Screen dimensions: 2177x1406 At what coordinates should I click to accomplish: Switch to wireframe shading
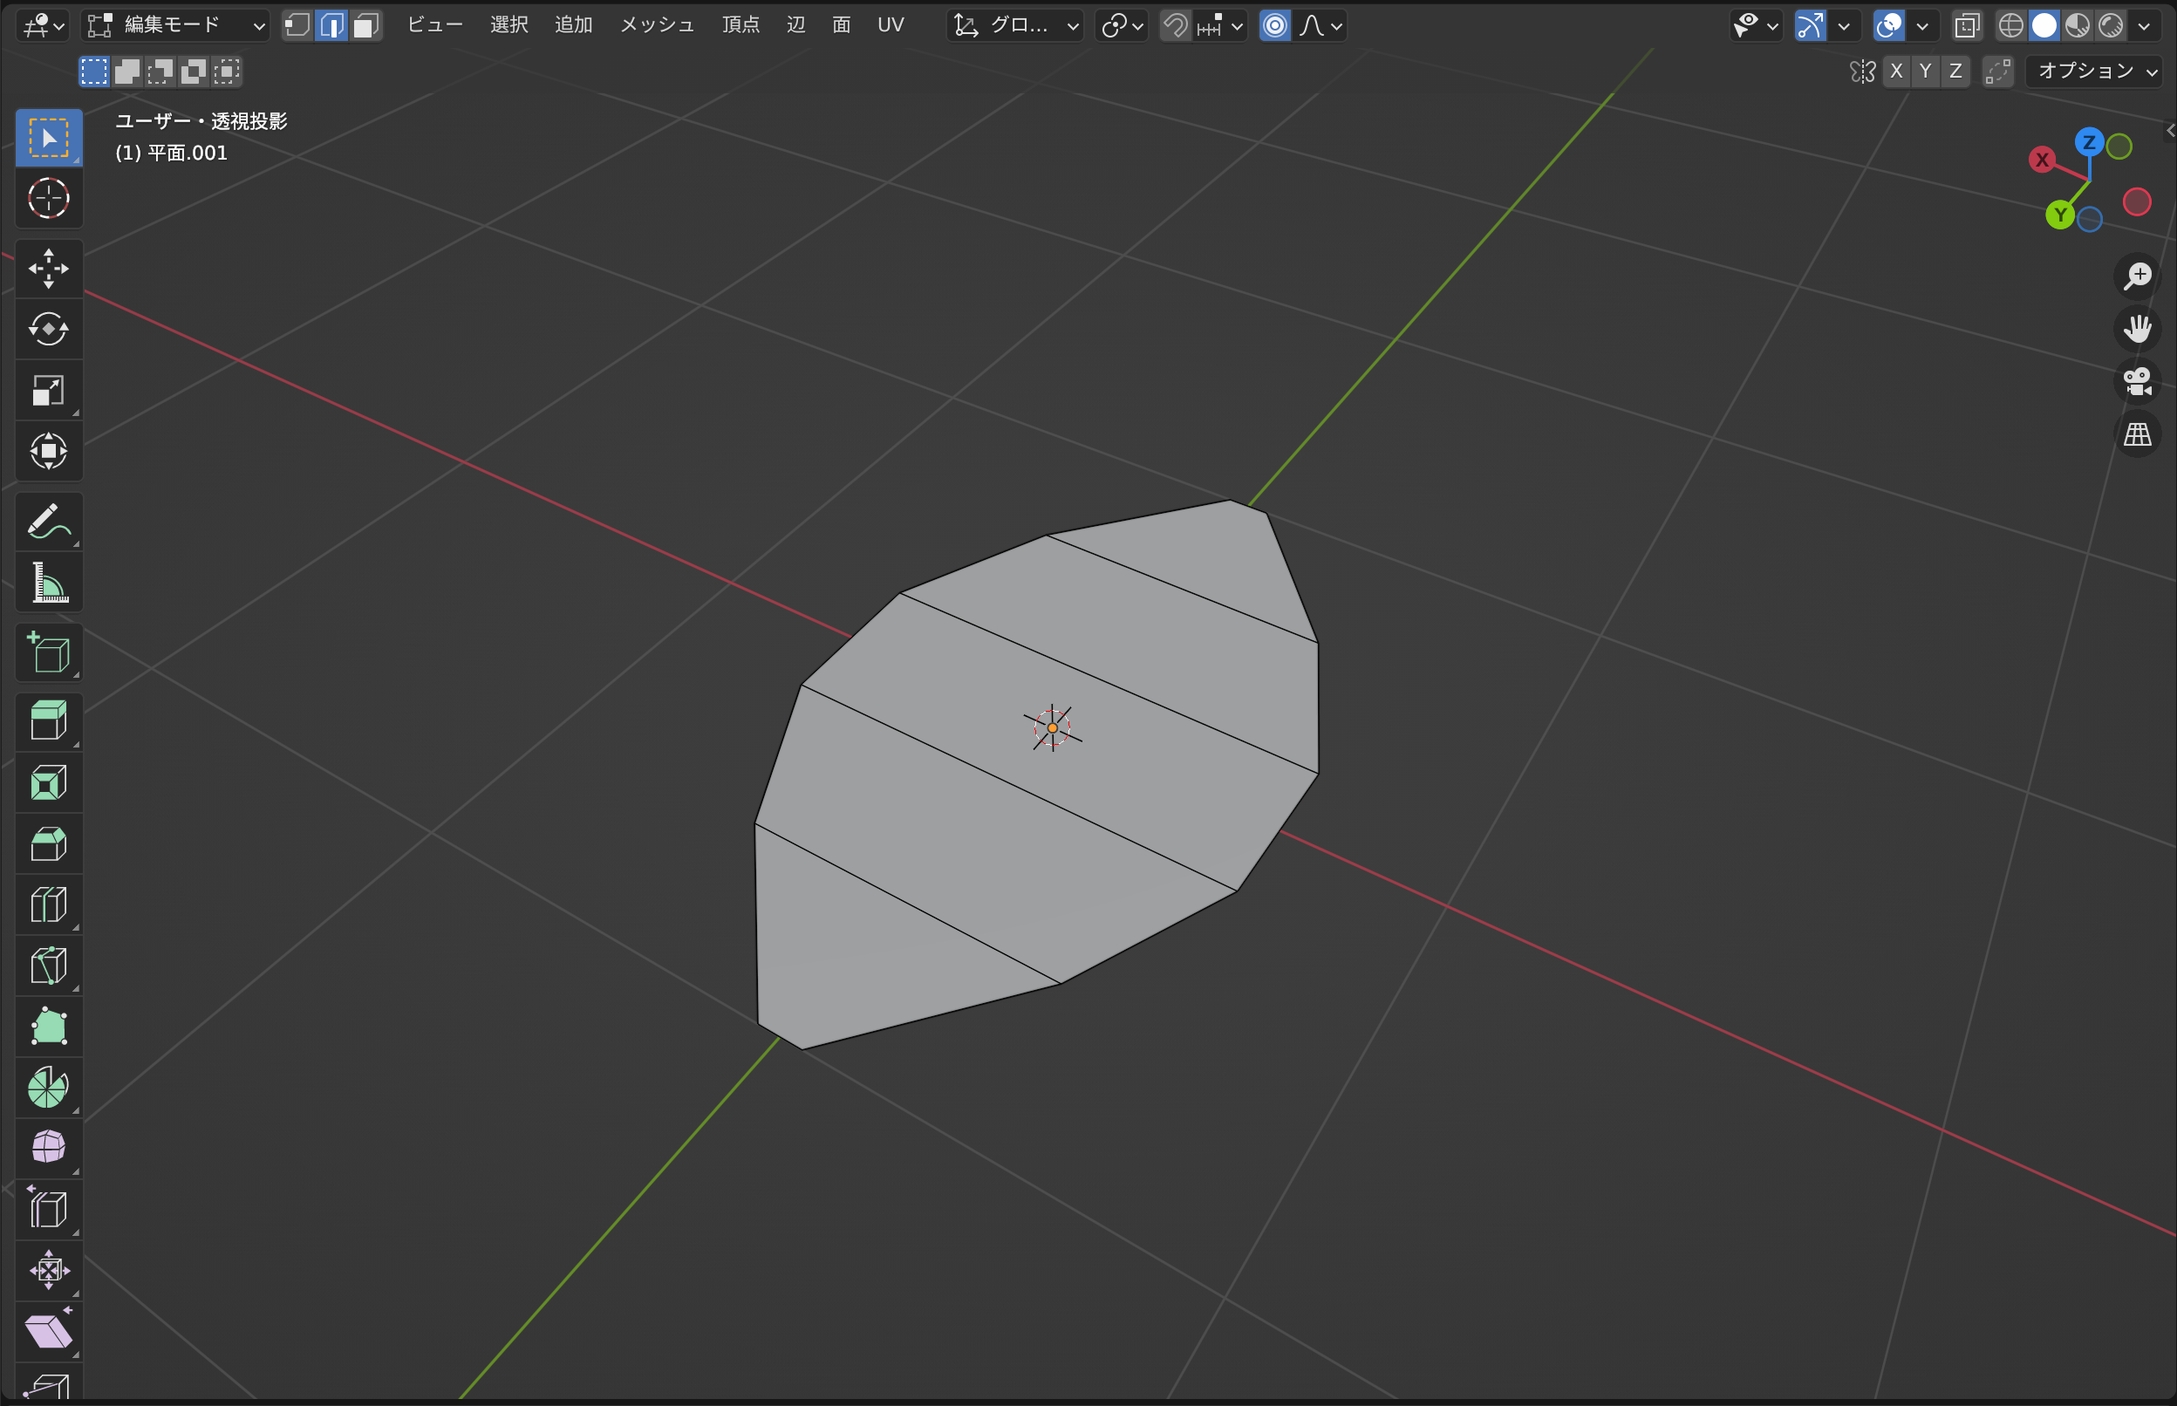[2011, 25]
